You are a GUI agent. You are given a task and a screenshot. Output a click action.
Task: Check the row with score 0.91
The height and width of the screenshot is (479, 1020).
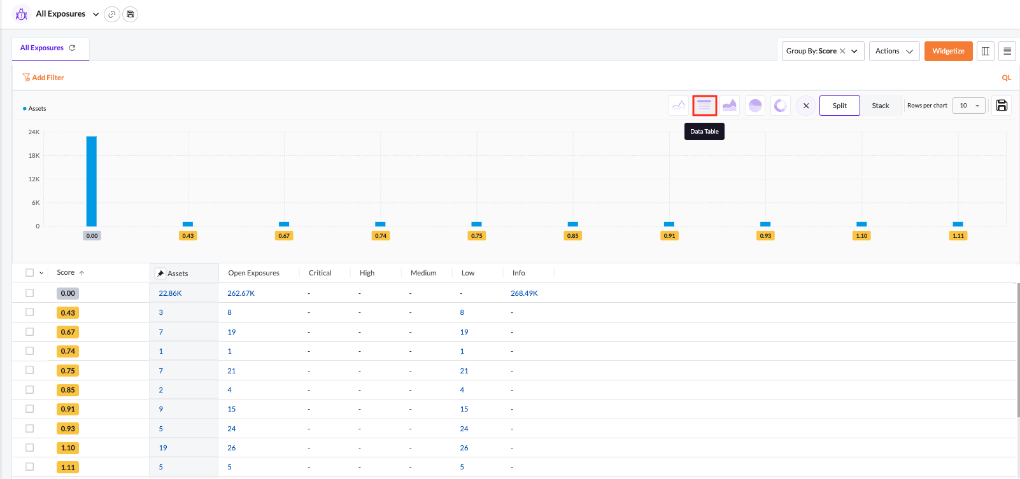pos(29,408)
